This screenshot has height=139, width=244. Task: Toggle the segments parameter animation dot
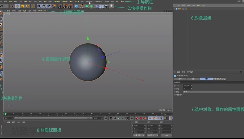coord(175,89)
